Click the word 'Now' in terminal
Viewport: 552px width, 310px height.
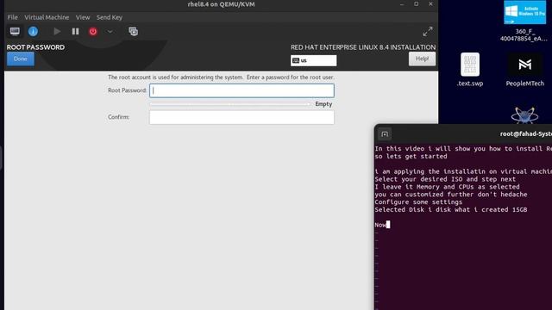(x=380, y=225)
